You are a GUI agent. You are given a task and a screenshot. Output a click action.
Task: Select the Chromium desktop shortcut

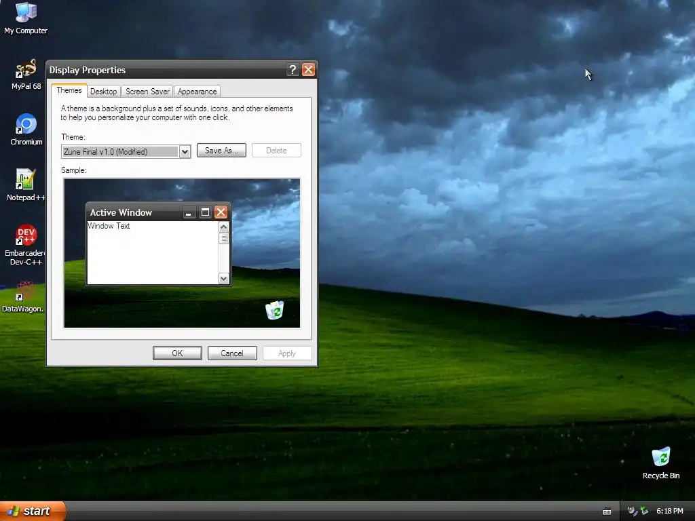[26, 130]
